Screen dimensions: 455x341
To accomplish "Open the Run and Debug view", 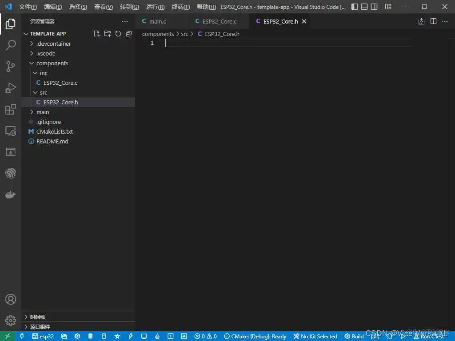I will point(11,87).
